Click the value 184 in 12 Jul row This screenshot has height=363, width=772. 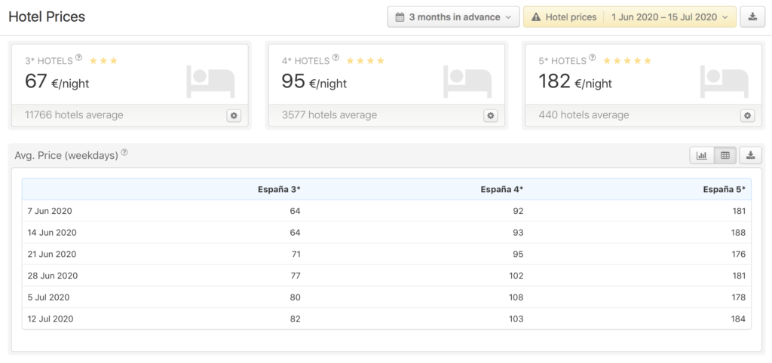(739, 319)
